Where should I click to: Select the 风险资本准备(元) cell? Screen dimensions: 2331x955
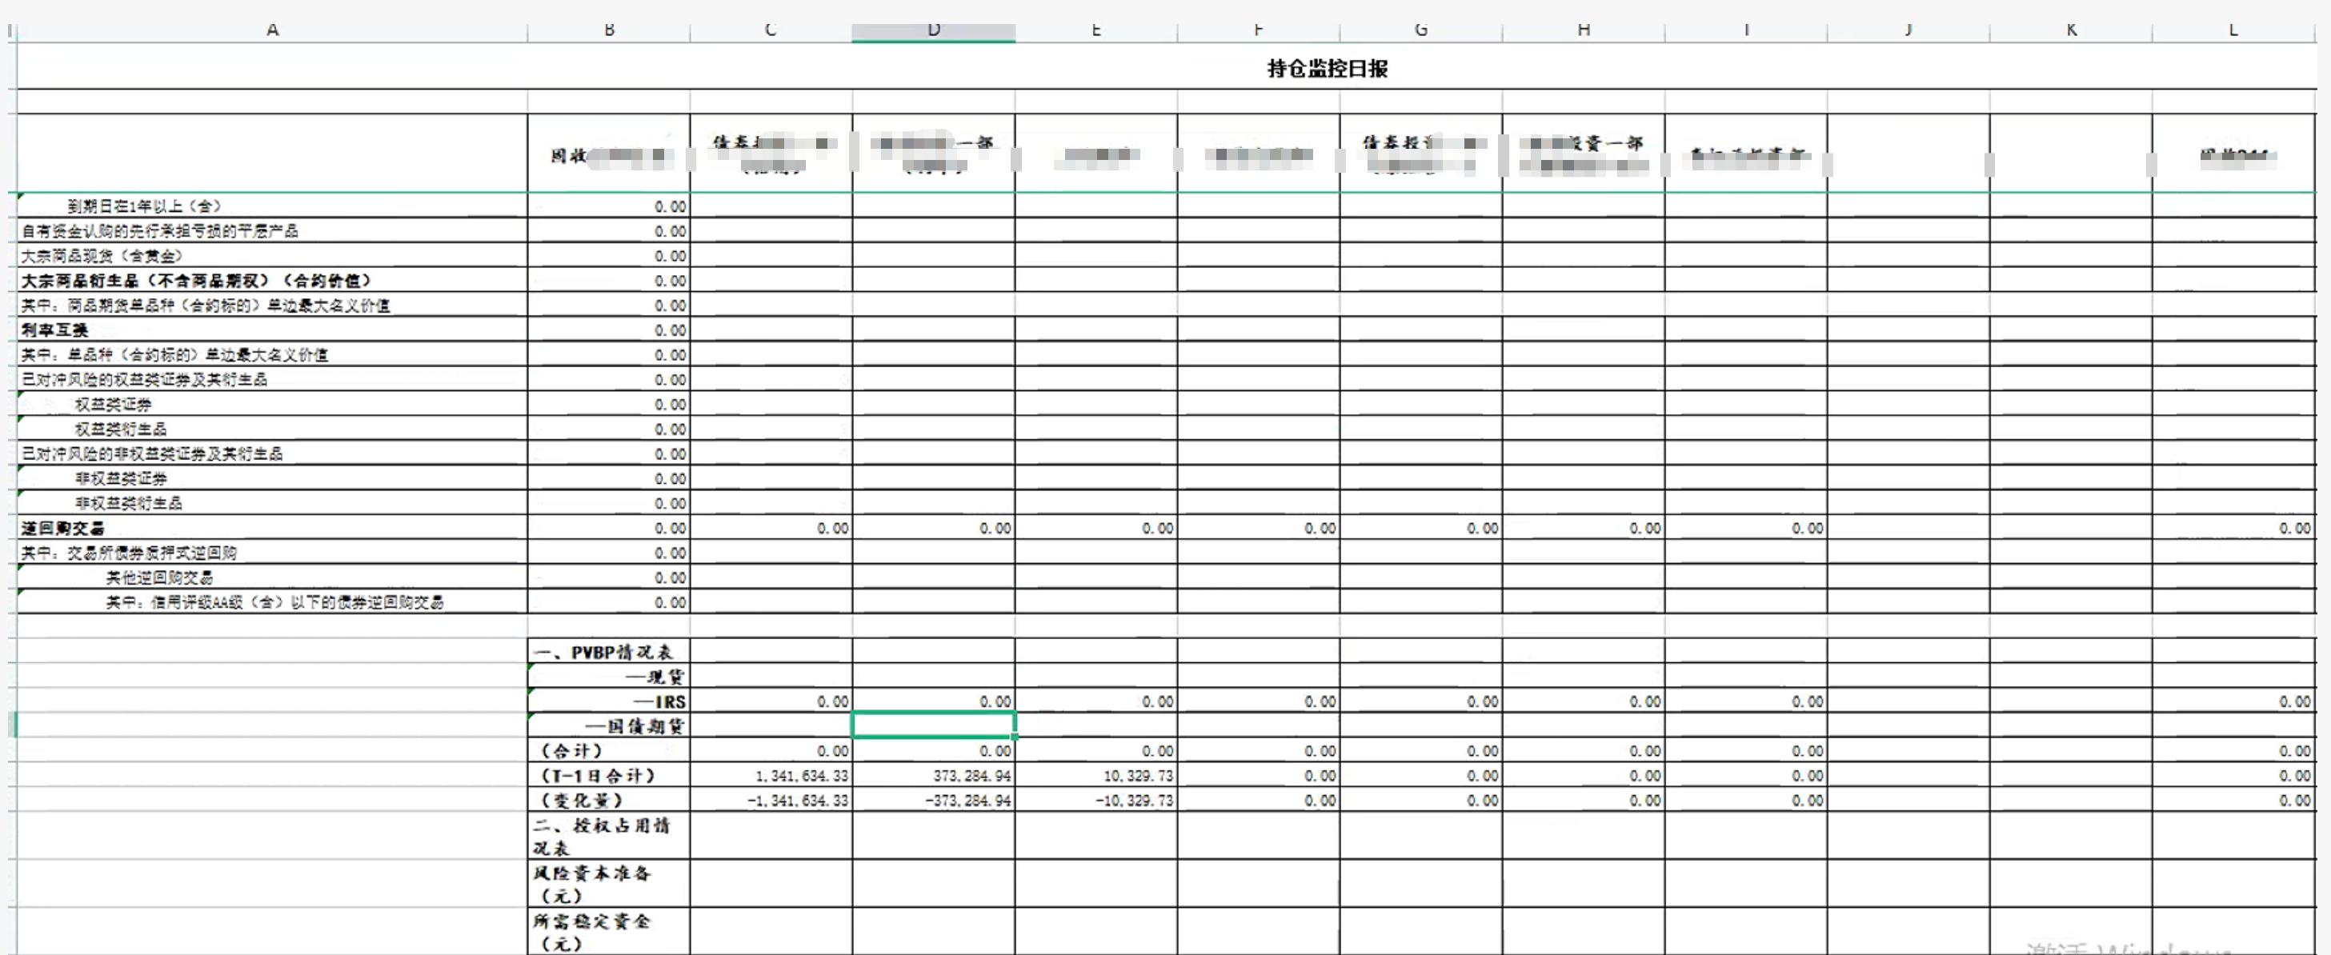point(593,884)
